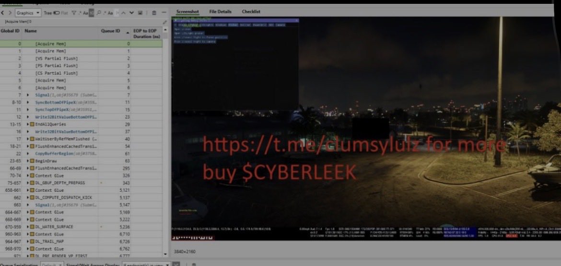Select Context Glue row with IDs 968-970

pos(81,249)
